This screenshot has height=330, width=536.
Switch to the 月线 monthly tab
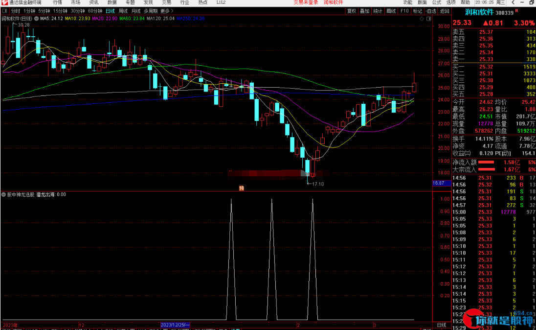[136, 11]
